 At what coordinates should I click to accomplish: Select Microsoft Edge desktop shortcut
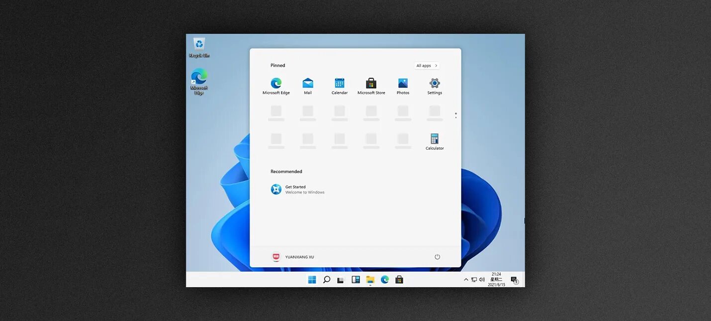click(199, 82)
